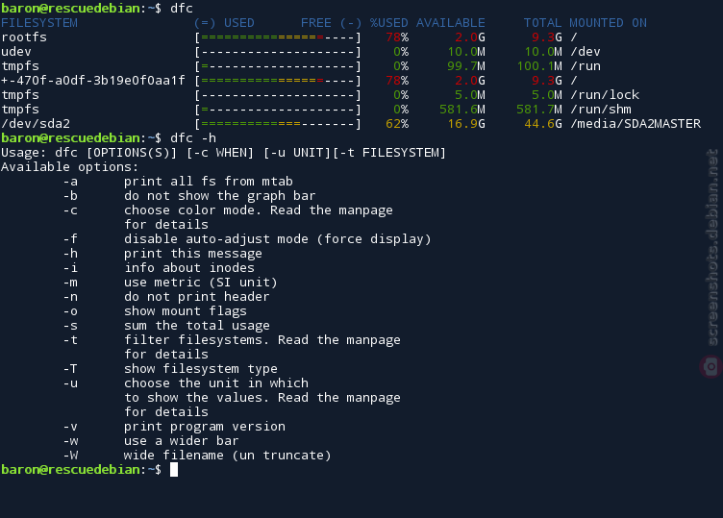Click the -s sum total usage option
723x518 pixels.
pyautogui.click(x=166, y=326)
